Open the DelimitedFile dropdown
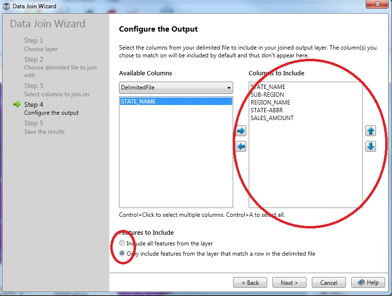The width and height of the screenshot is (392, 296). (x=176, y=88)
